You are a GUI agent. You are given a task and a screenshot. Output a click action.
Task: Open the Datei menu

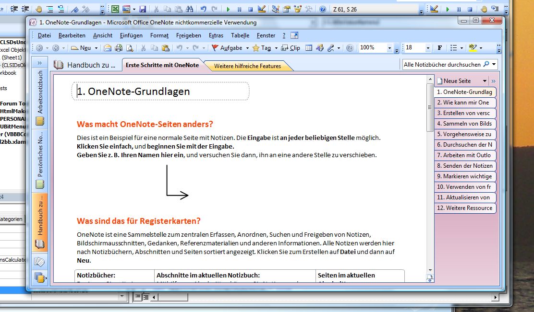44,35
